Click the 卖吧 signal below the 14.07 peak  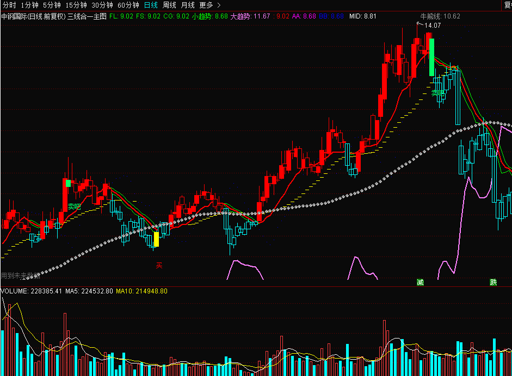[437, 93]
